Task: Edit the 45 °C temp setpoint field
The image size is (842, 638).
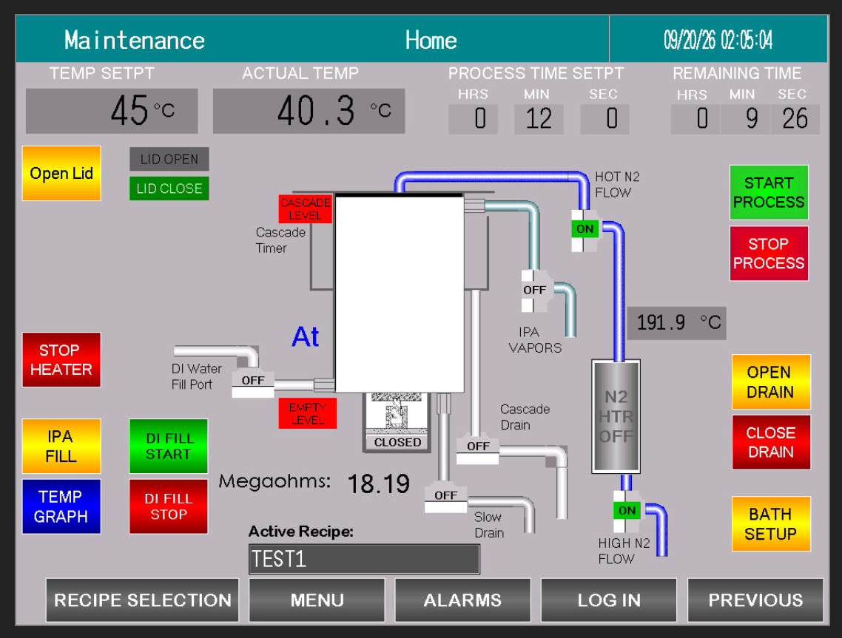Action: click(x=112, y=111)
